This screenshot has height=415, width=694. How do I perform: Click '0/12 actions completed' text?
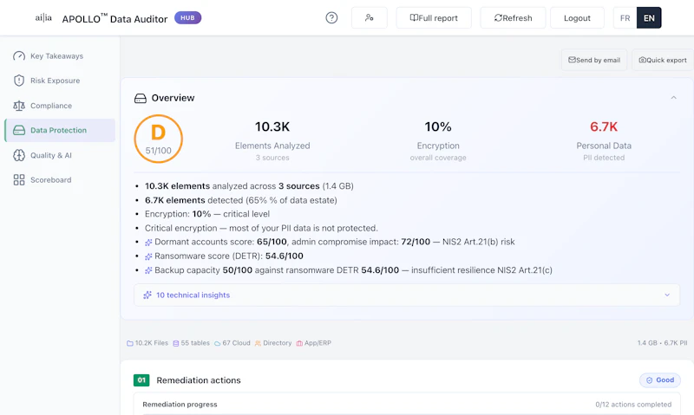[633, 405]
